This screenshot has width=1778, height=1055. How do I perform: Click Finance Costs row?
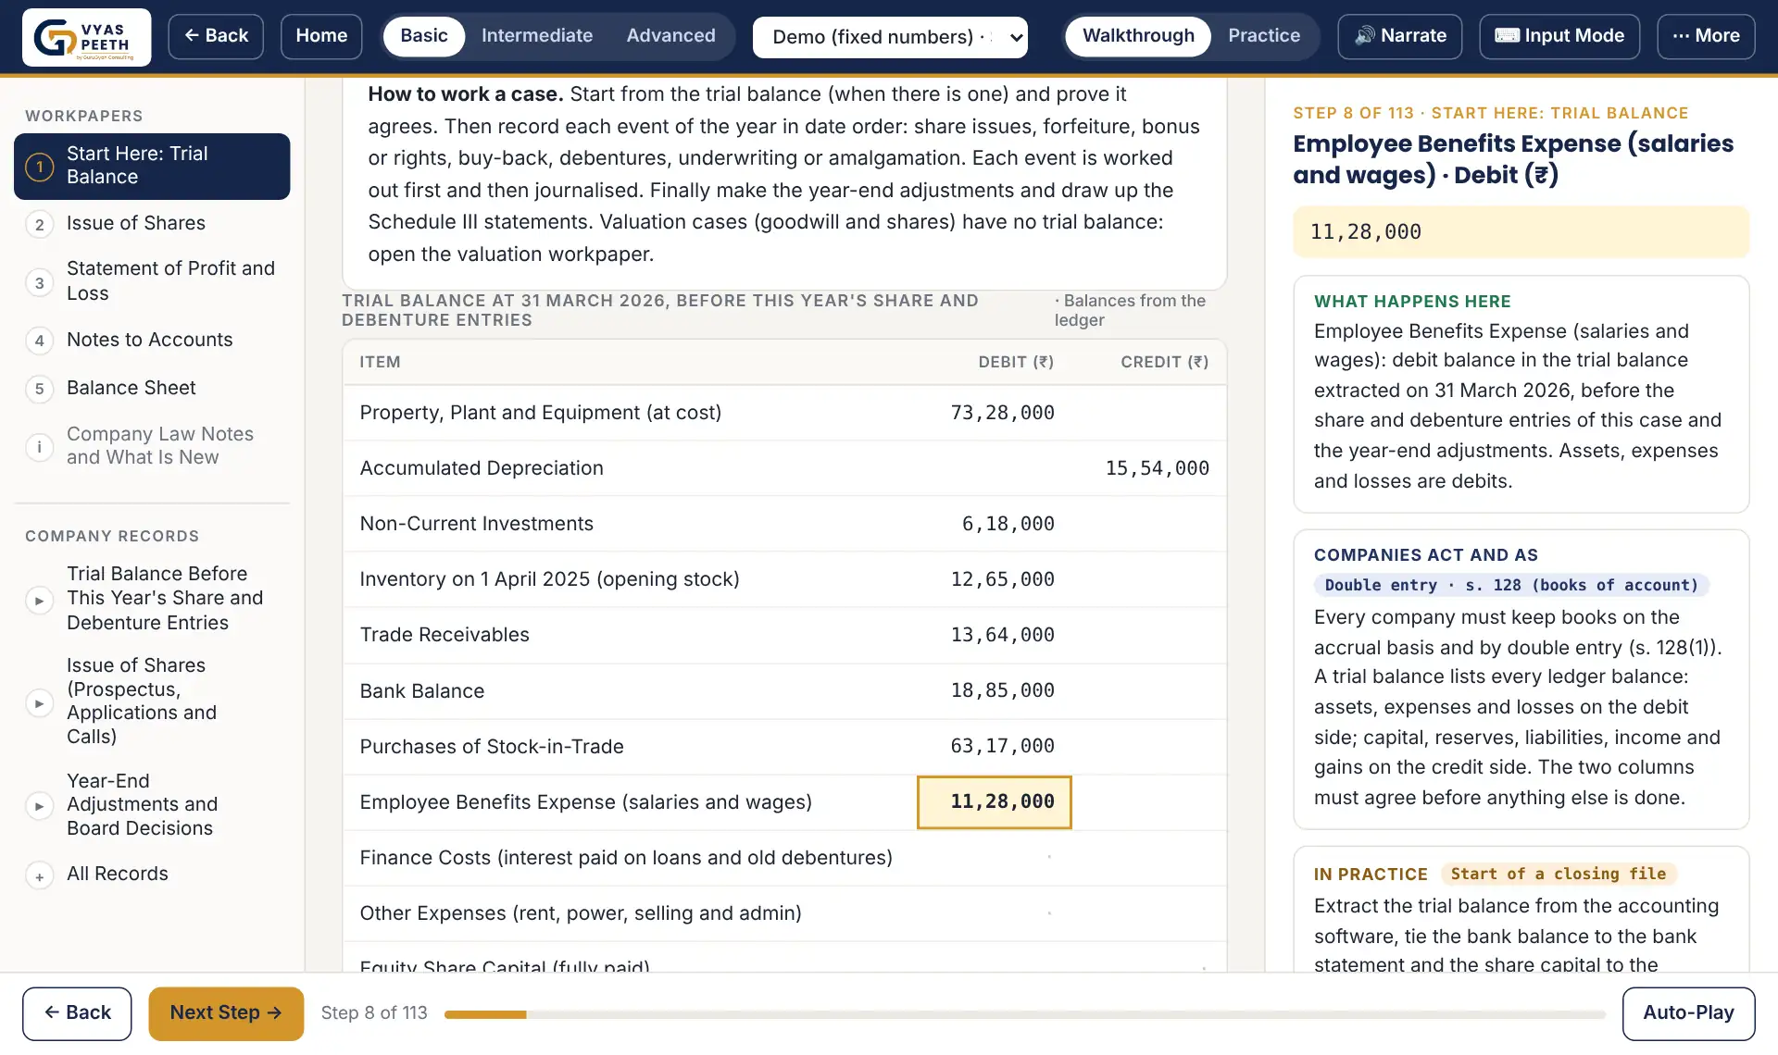[x=784, y=859]
